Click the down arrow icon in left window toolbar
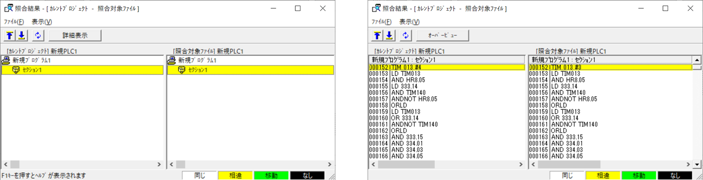The image size is (703, 180). 22,35
